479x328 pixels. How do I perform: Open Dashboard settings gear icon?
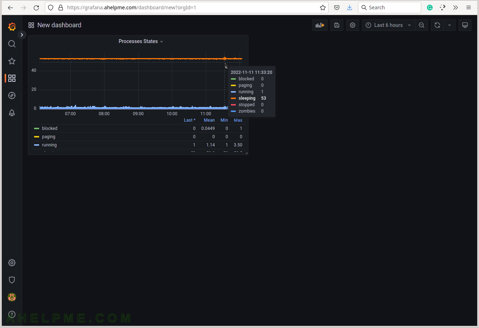click(x=353, y=25)
